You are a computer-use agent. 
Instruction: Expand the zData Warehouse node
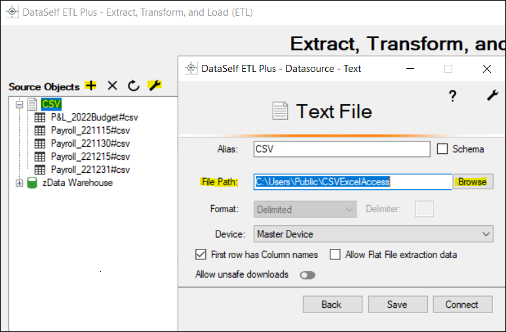point(19,183)
